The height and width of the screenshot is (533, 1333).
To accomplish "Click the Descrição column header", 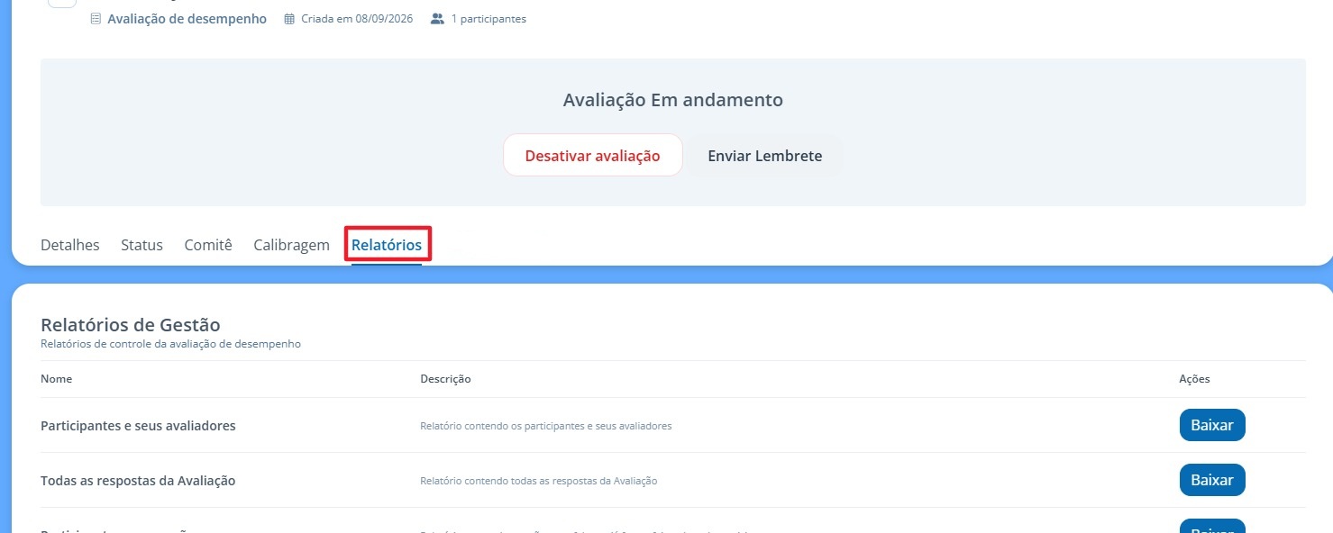I will click(445, 379).
